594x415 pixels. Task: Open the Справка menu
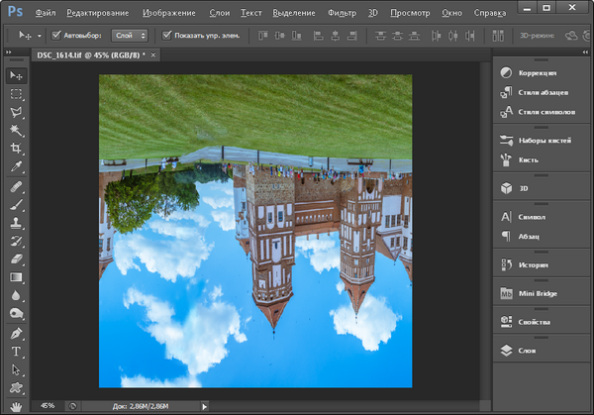pos(490,13)
